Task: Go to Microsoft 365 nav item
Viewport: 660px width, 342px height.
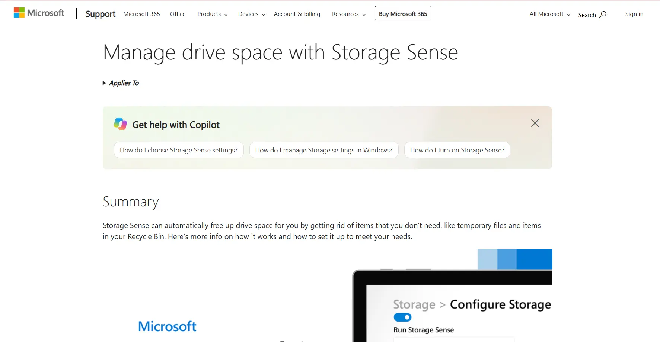Action: tap(141, 14)
